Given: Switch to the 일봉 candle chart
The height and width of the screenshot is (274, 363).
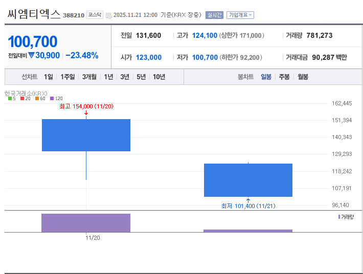Looking at the screenshot, I should [x=266, y=77].
